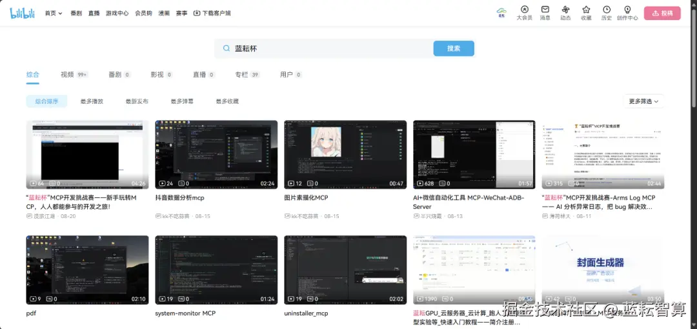Open 抖音数据分析mcp video title
Image resolution: width=697 pixels, height=329 pixels.
[179, 198]
